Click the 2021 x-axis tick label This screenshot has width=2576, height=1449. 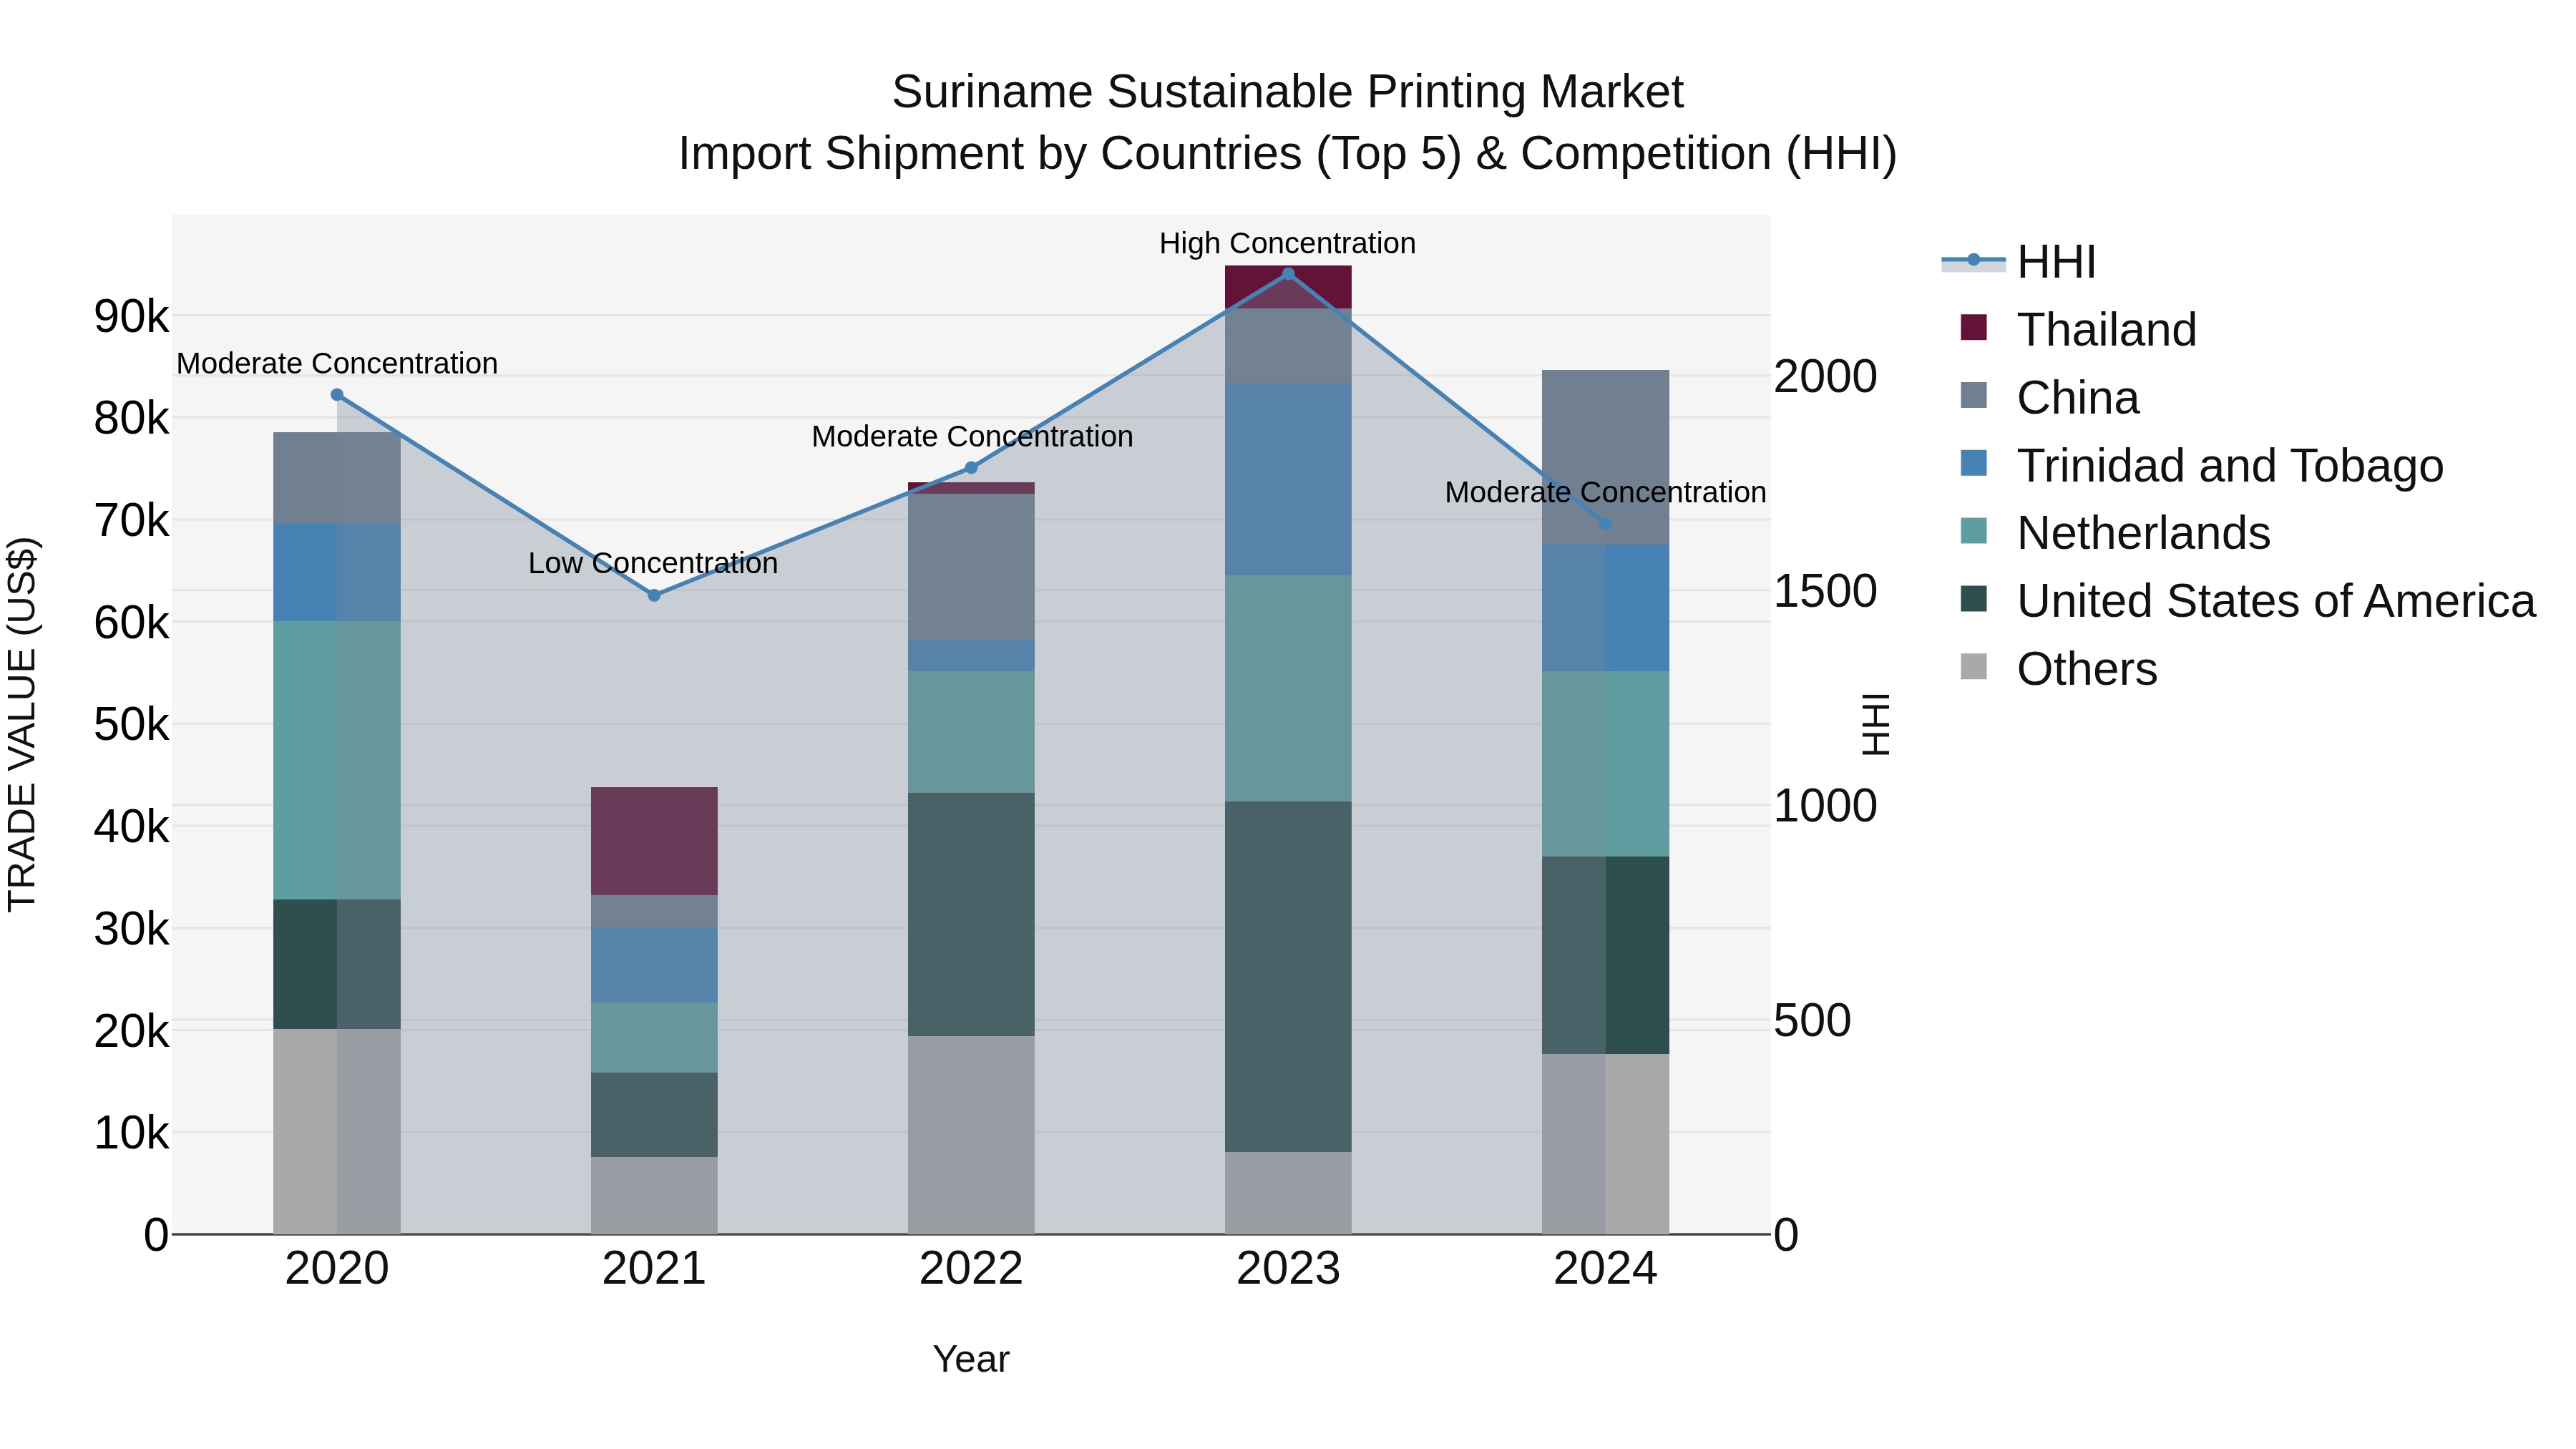point(654,1269)
